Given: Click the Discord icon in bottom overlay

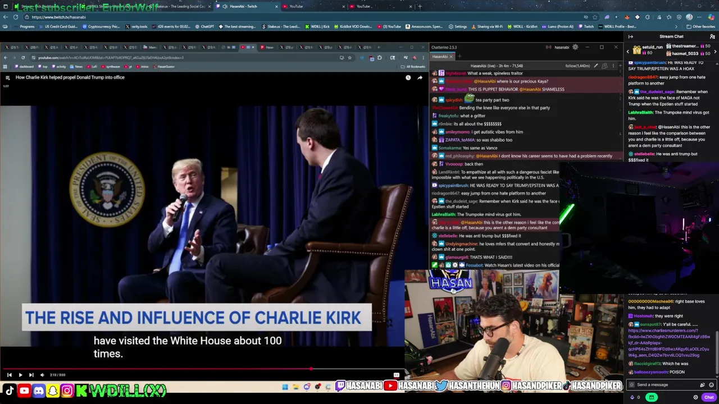Looking at the screenshot, I should (x=38, y=390).
